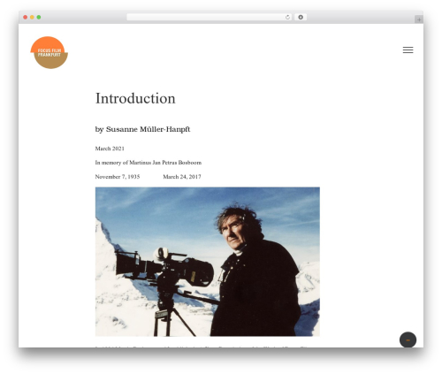Click the dark round floating button

(408, 340)
